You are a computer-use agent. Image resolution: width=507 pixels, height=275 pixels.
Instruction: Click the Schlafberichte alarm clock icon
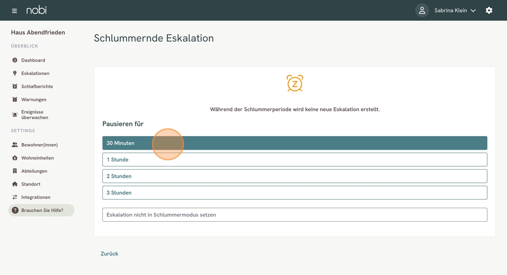[15, 86]
